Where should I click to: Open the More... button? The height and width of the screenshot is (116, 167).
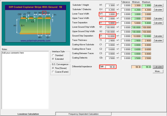point(158,71)
